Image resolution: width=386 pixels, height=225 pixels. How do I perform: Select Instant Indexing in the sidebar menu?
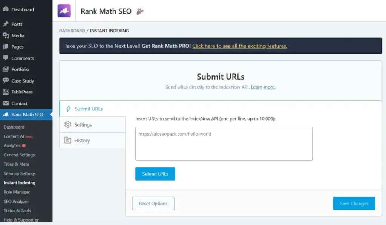[19, 182]
